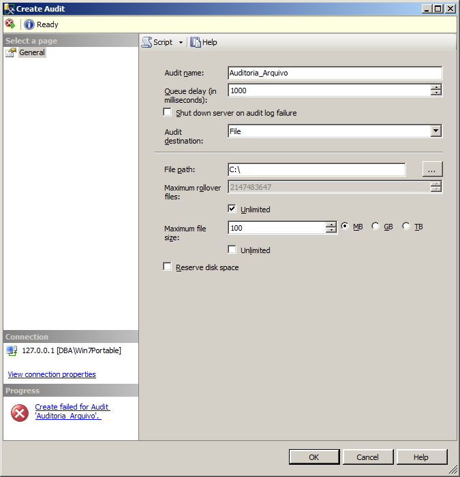Maximize the Create Audit window

(x=438, y=9)
